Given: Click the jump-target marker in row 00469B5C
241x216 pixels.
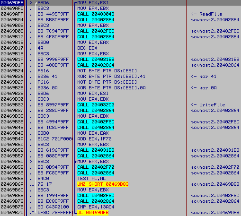Looking at the screenshot, I should (x=31, y=162).
